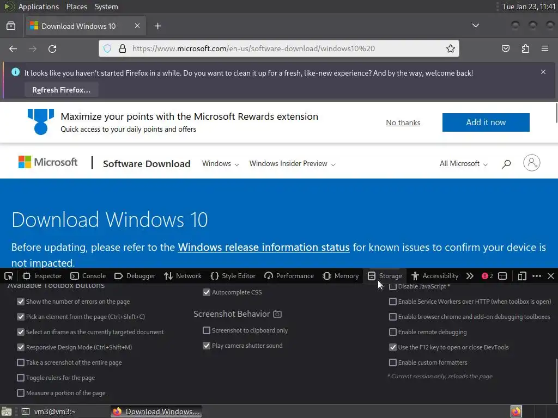Viewport: 558px width, 418px height.
Task: Click the Firefox icon in the system tray
Action: coord(516,411)
